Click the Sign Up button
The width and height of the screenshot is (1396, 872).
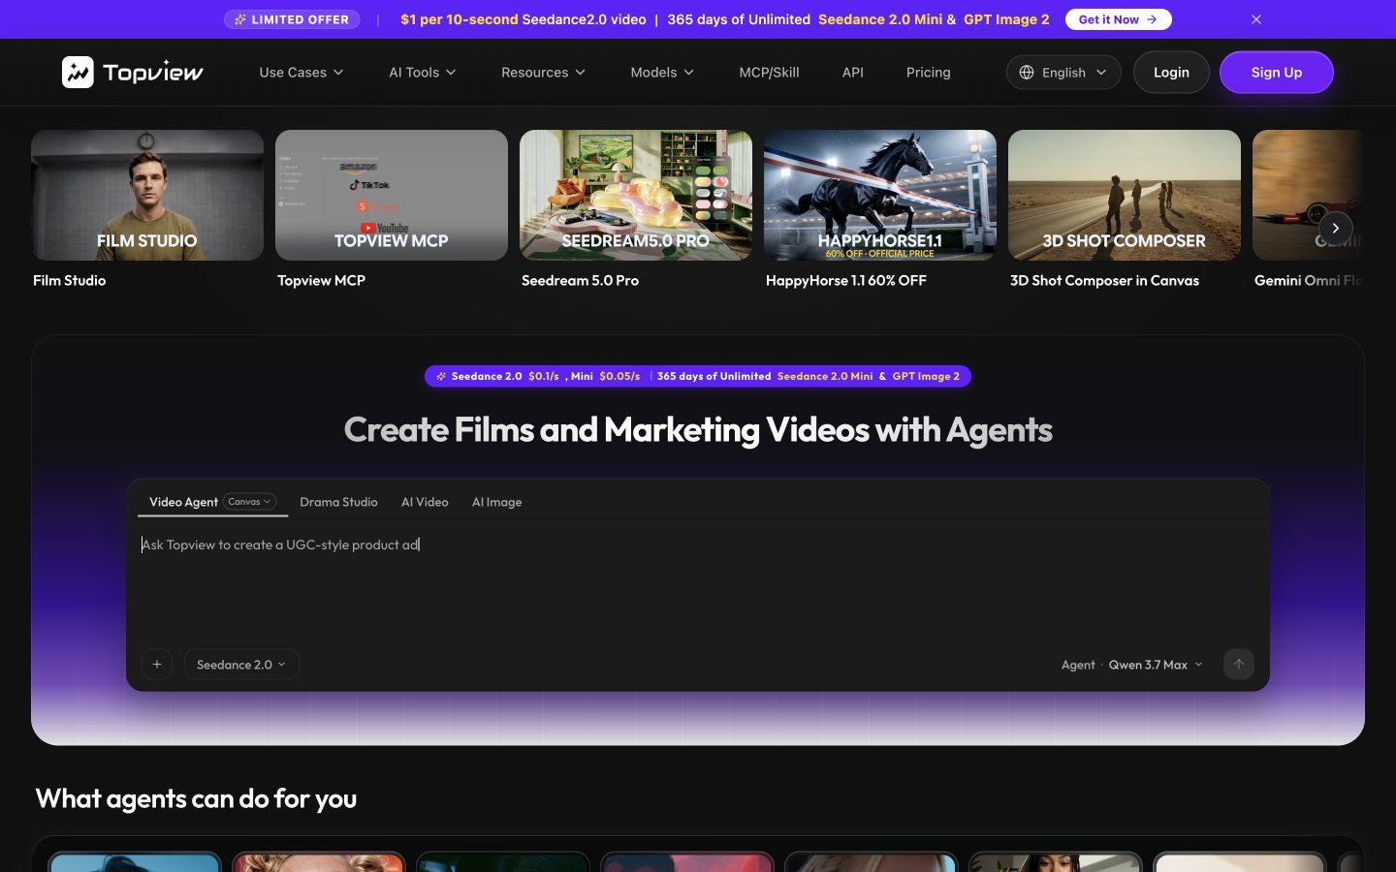[x=1276, y=73]
